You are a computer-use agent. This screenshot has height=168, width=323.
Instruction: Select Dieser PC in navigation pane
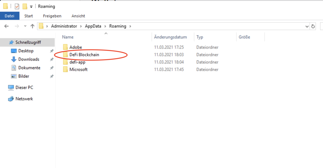point(24,87)
